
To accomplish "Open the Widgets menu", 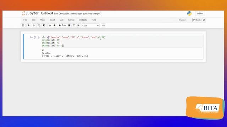I will point(83,20).
